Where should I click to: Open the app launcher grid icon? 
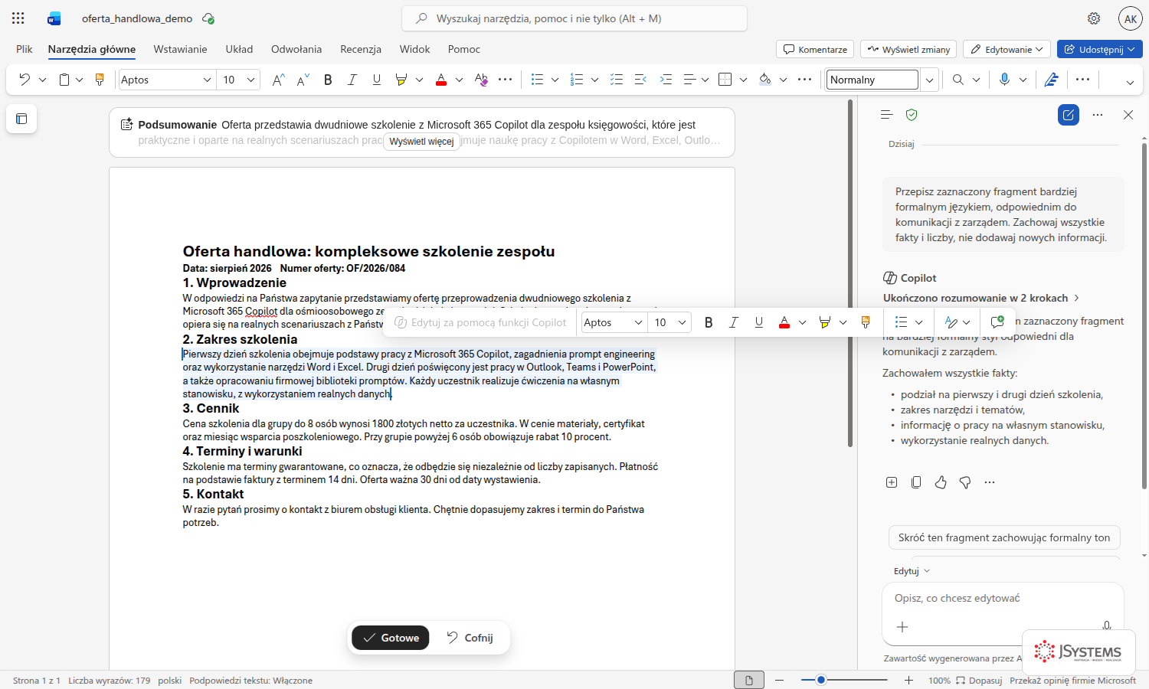[x=18, y=18]
